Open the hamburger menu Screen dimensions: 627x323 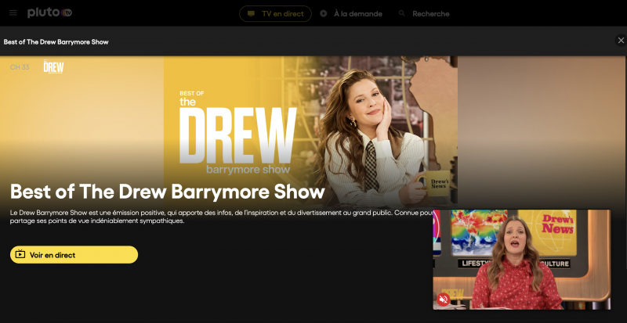[x=13, y=13]
